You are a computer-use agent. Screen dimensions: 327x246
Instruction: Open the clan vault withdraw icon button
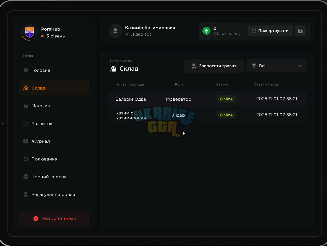[300, 31]
